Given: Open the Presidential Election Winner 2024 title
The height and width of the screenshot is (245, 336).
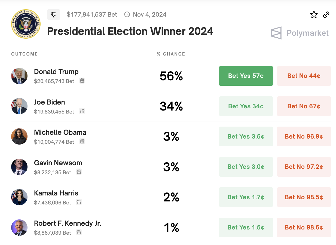Looking at the screenshot, I should [130, 31].
